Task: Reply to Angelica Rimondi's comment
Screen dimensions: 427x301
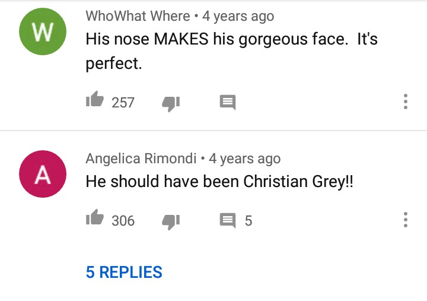Action: pos(228,220)
